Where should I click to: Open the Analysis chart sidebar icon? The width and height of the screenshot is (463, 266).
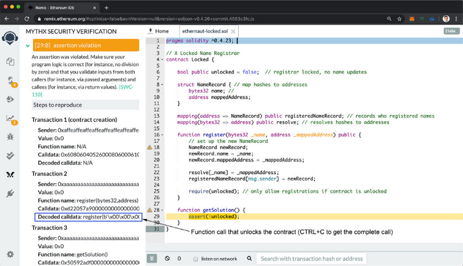pyautogui.click(x=11, y=119)
